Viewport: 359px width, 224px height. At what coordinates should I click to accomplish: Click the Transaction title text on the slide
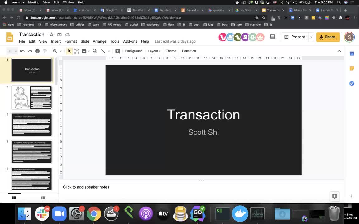click(x=203, y=114)
